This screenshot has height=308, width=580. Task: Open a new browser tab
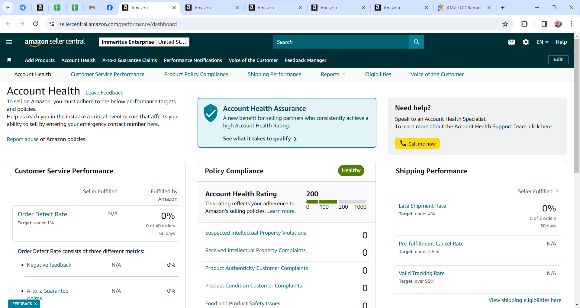pyautogui.click(x=503, y=8)
